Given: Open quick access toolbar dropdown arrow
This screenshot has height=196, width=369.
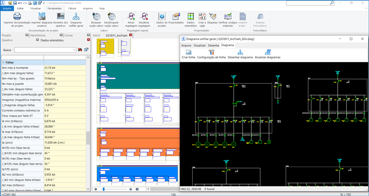Looking at the screenshot, I should [x=43, y=3].
